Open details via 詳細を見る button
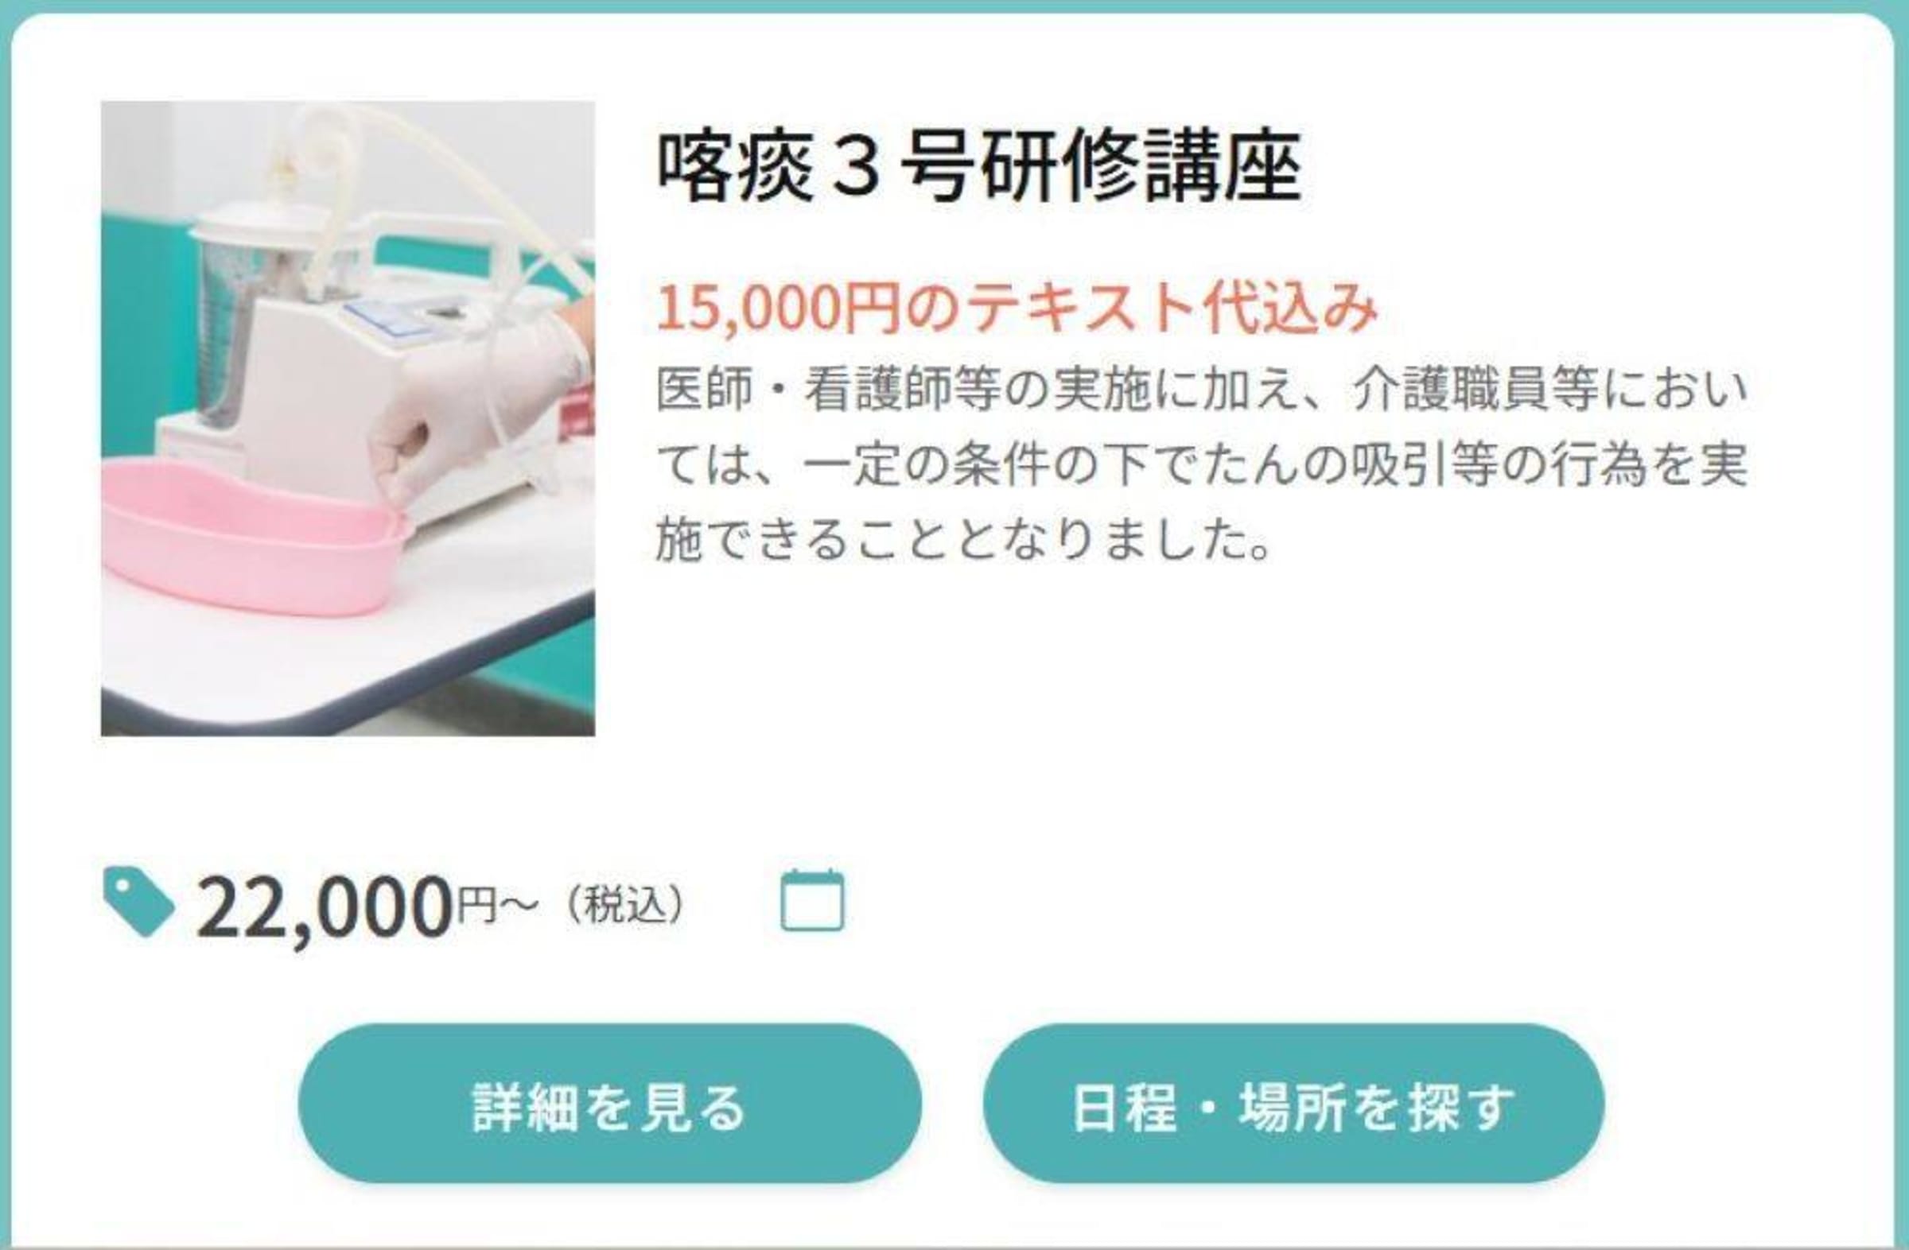The height and width of the screenshot is (1250, 1909). pos(609,1103)
